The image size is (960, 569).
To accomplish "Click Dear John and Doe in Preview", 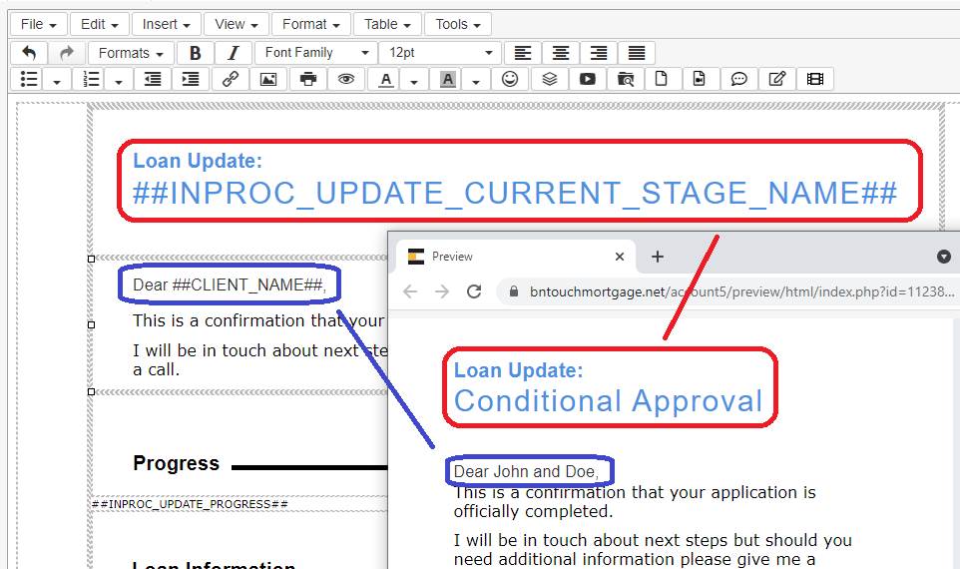I will (x=526, y=471).
